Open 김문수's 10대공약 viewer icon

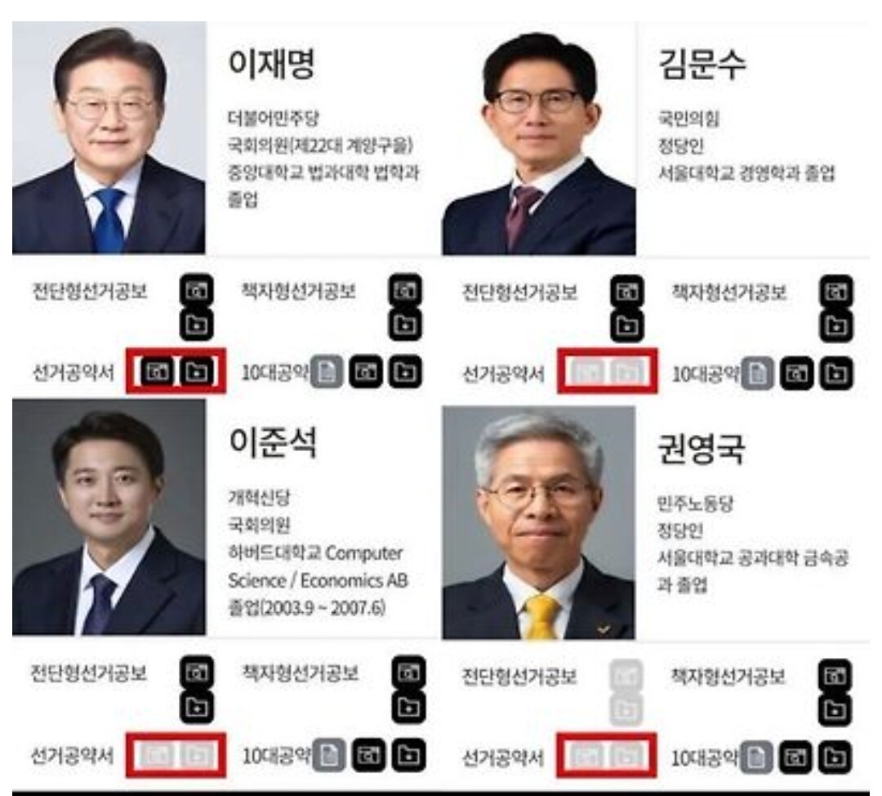[x=796, y=373]
